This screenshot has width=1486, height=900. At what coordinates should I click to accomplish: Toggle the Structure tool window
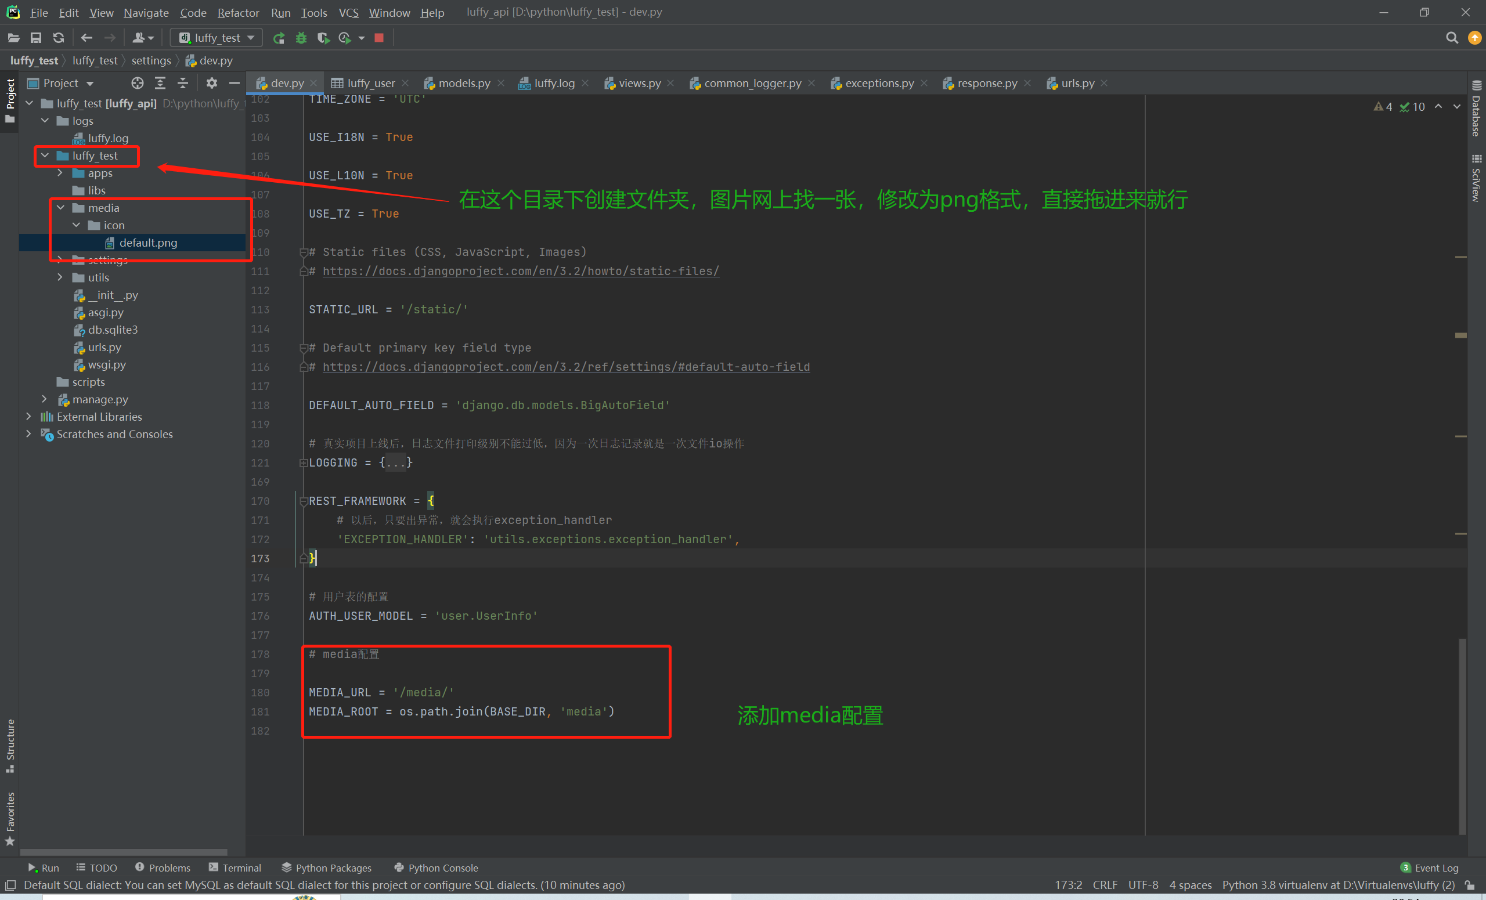10,744
